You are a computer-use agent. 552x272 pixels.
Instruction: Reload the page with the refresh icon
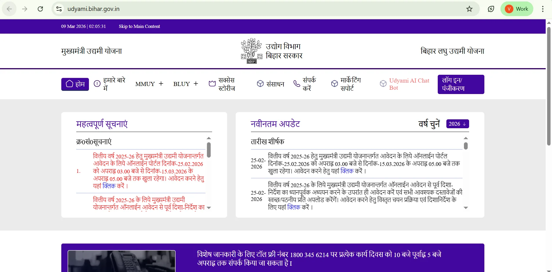[x=40, y=9]
